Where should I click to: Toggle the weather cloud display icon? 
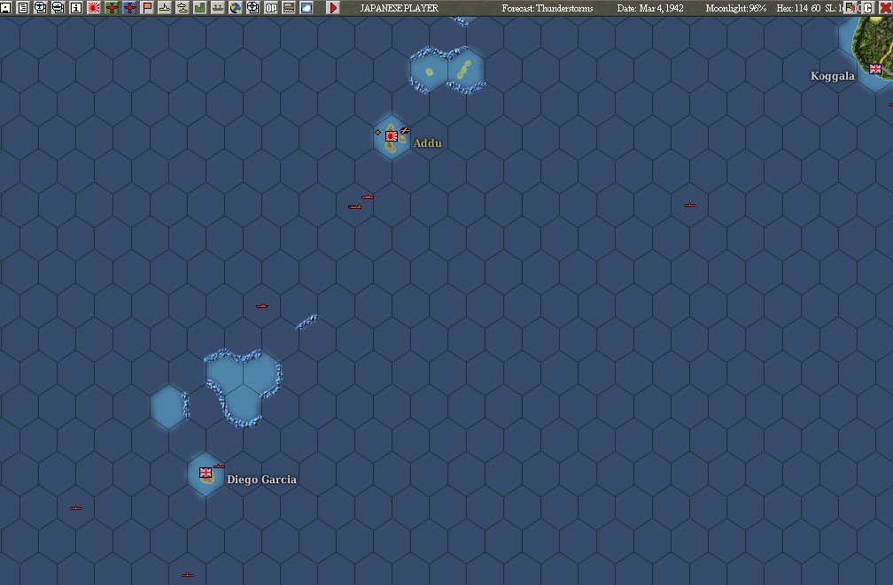(306, 7)
